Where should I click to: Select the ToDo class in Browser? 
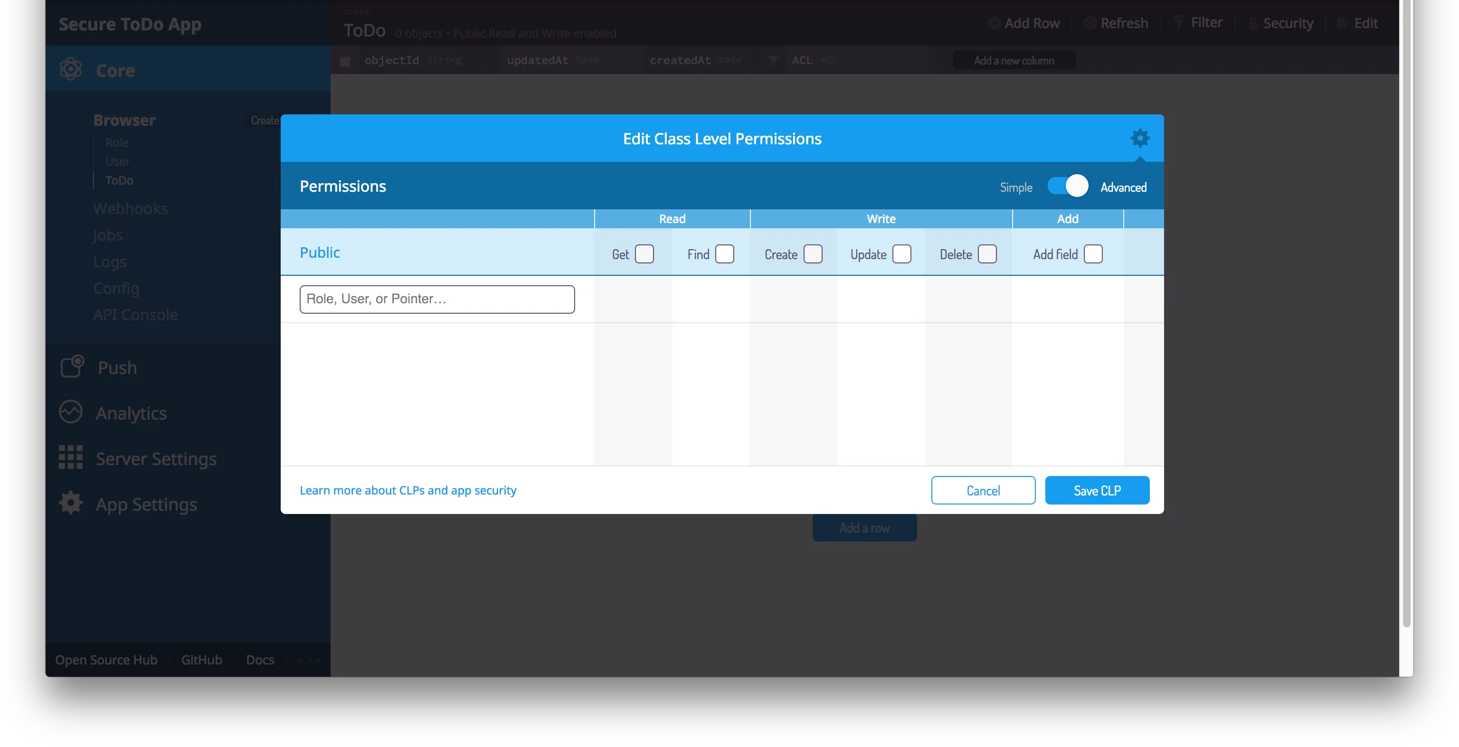pyautogui.click(x=119, y=180)
